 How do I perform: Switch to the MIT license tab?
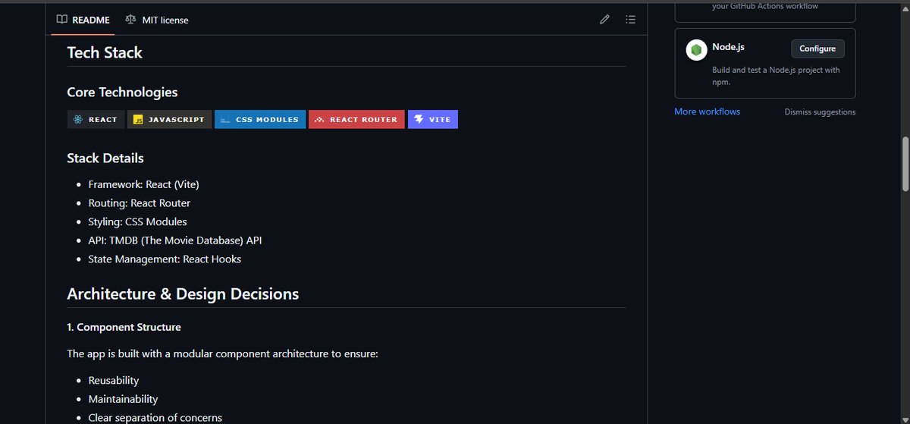click(157, 20)
